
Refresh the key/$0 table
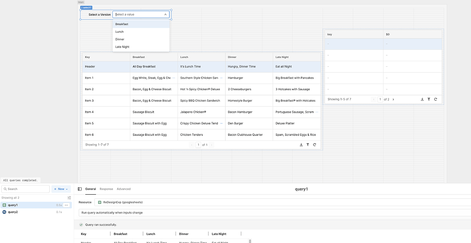pos(436,99)
